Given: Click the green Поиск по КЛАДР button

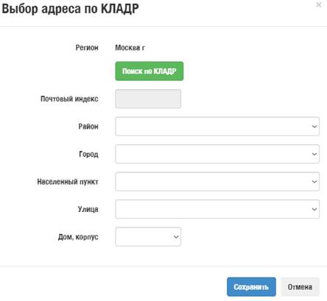Looking at the screenshot, I should pos(150,71).
